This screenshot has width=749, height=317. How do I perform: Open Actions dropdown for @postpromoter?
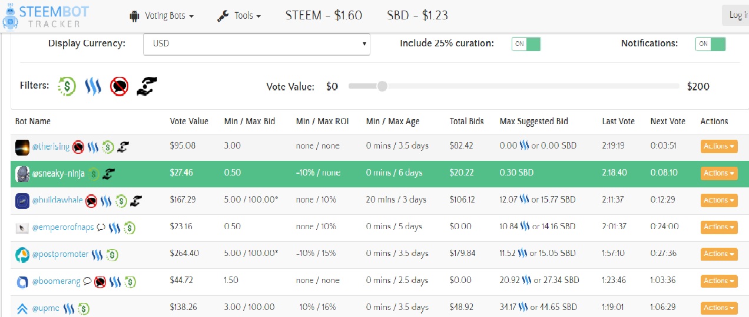point(719,254)
